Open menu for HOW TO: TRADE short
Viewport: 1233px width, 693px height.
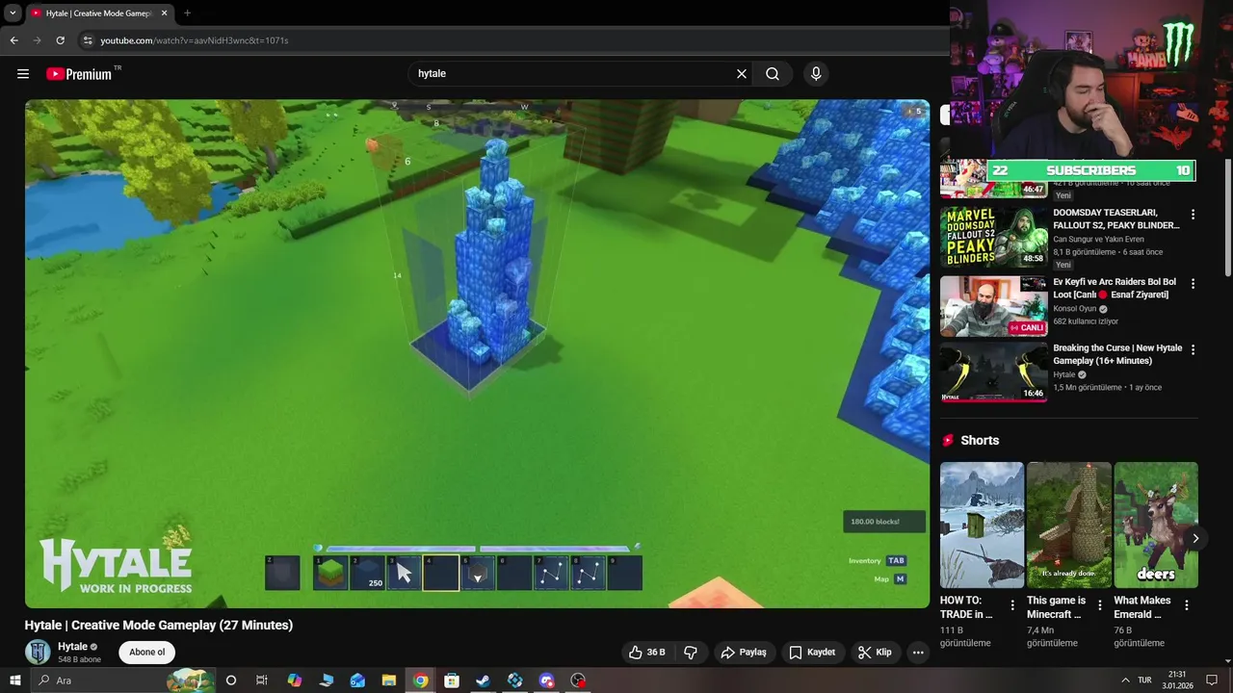tap(1012, 605)
